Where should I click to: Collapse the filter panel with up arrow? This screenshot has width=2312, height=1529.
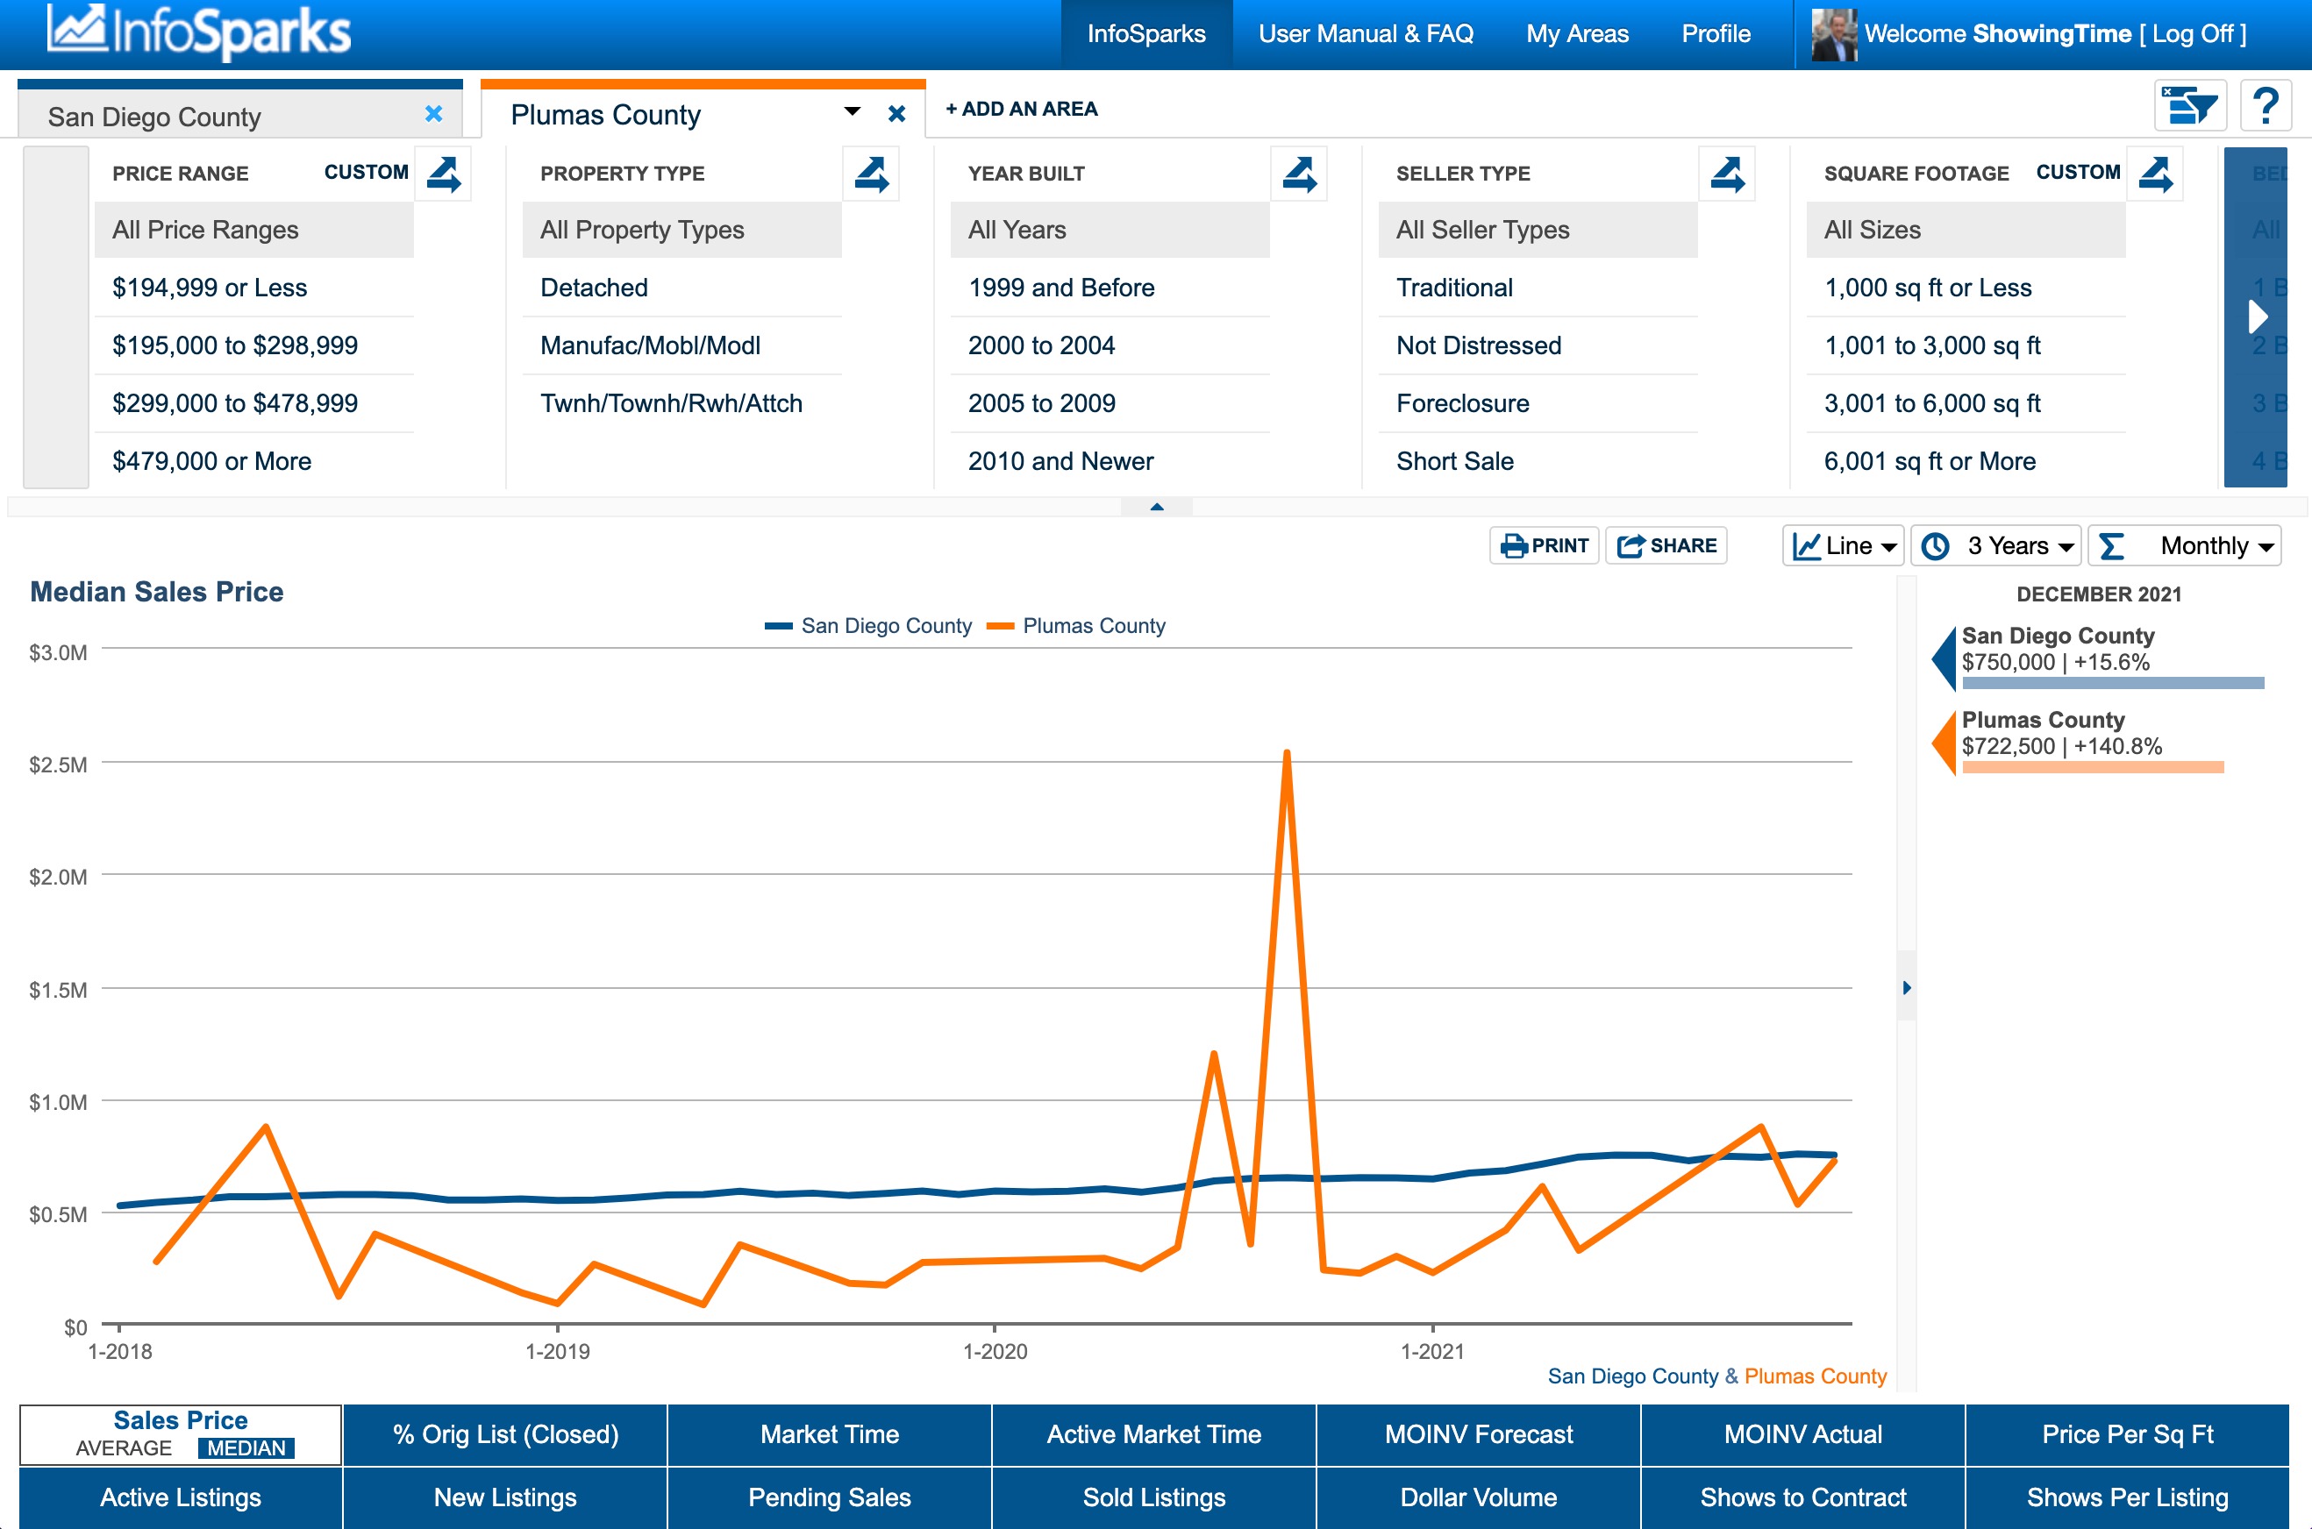(1157, 507)
